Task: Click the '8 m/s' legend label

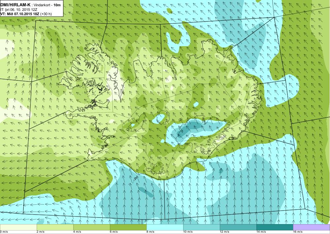Action: [150, 232]
